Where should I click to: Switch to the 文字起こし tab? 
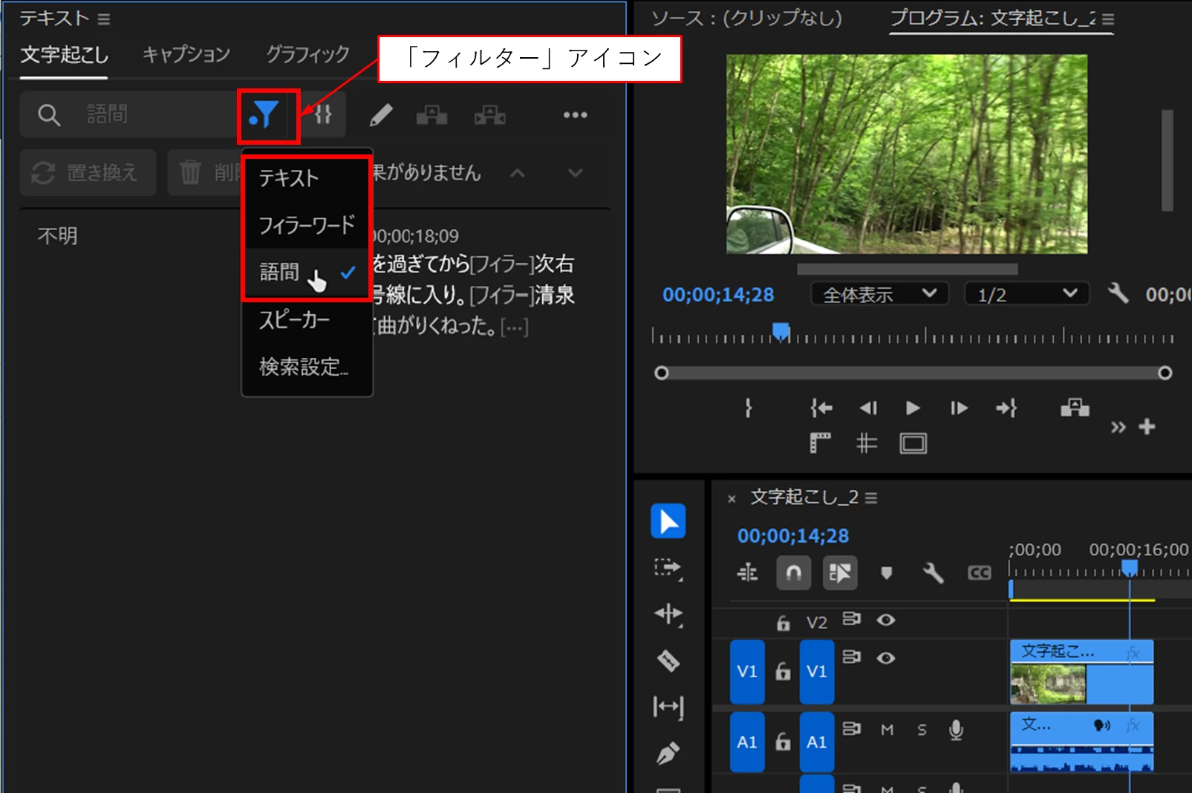(x=64, y=54)
